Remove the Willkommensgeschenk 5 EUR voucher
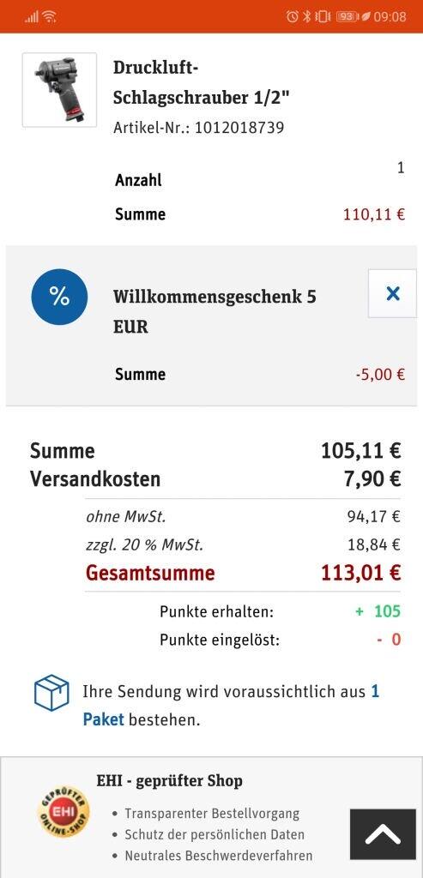423x878 pixels. pyautogui.click(x=392, y=293)
